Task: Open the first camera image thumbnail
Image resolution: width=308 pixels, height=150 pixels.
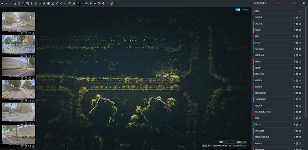Action: coord(18,21)
